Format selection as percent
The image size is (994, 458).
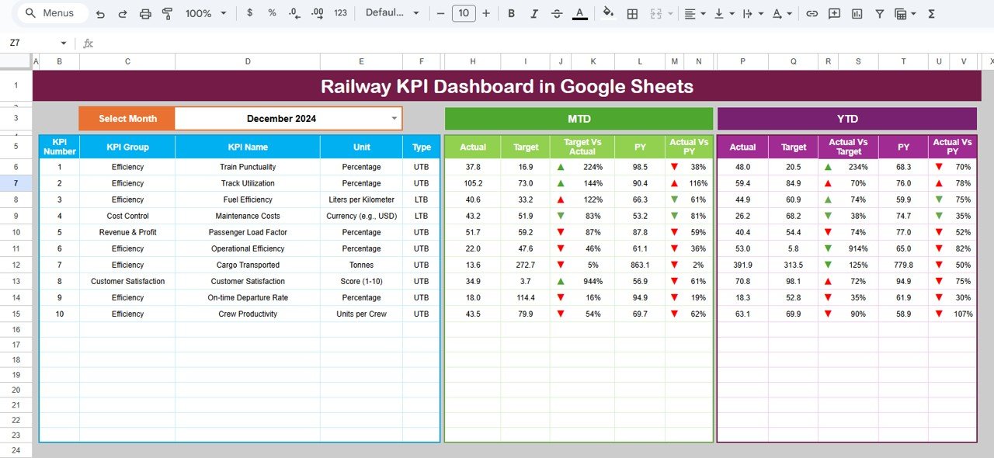click(x=271, y=13)
